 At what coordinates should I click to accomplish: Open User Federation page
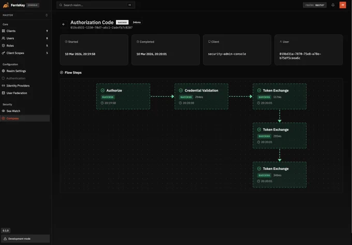25,93
